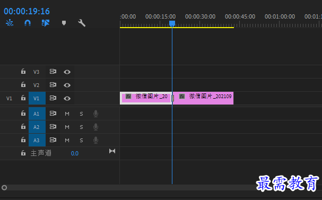This screenshot has height=200, width=322.
Task: Toggle lock on track V3
Action: [23, 71]
